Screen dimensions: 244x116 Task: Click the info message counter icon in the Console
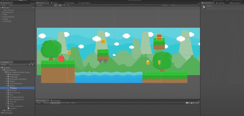pos(187,103)
